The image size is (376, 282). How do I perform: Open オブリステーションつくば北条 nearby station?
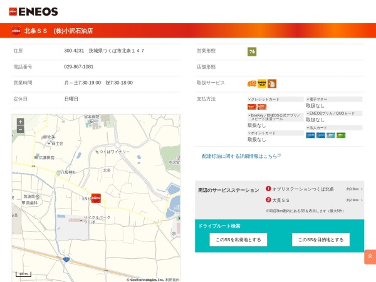[x=303, y=189]
